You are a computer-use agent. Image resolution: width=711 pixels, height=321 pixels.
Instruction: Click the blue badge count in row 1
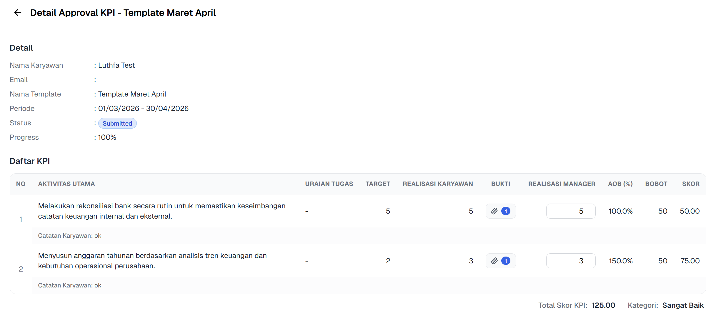(506, 211)
